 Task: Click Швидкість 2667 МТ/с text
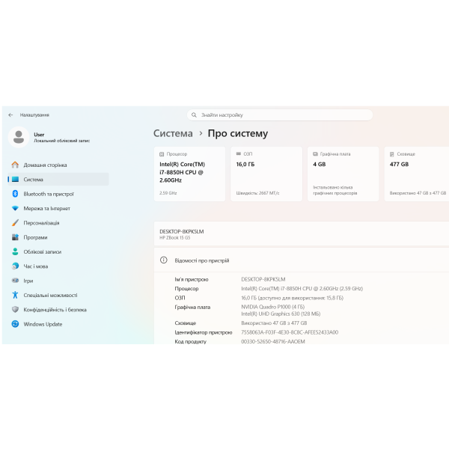pyautogui.click(x=257, y=193)
